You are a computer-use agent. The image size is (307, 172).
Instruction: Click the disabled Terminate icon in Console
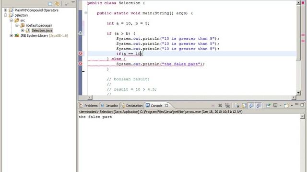213,106
